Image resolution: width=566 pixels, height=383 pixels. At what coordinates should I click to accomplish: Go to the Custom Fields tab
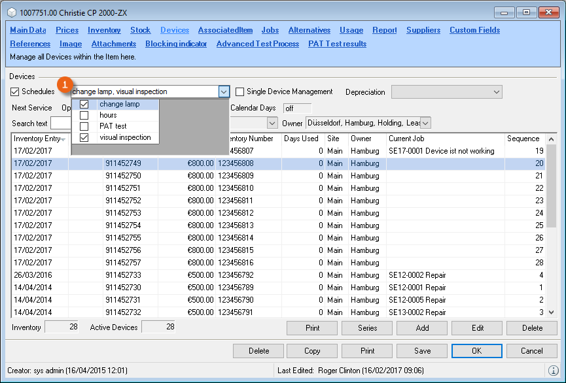point(474,30)
